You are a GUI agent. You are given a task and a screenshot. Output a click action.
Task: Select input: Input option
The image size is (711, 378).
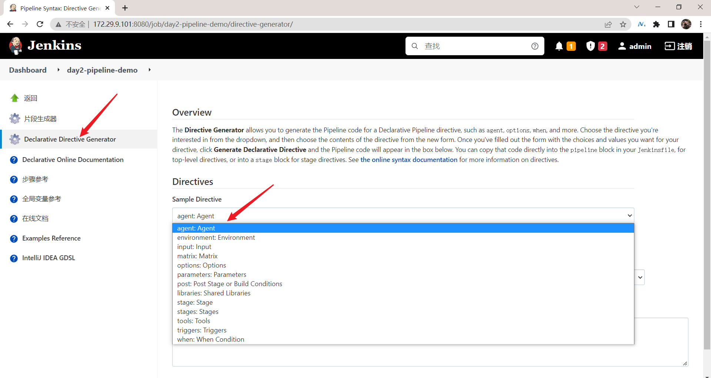pyautogui.click(x=403, y=247)
